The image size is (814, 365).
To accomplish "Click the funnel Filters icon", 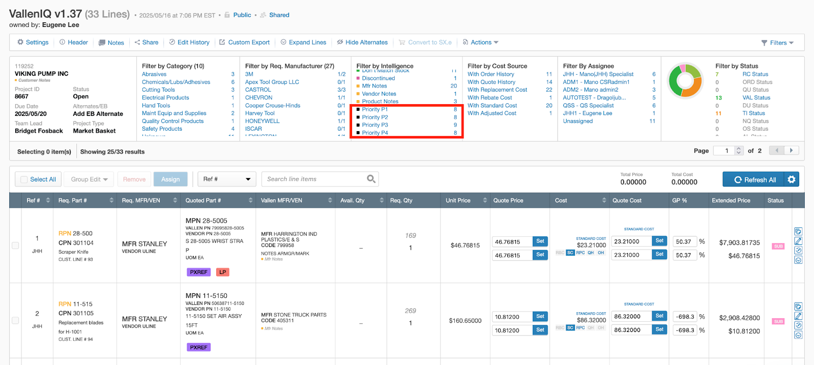I will coord(764,43).
